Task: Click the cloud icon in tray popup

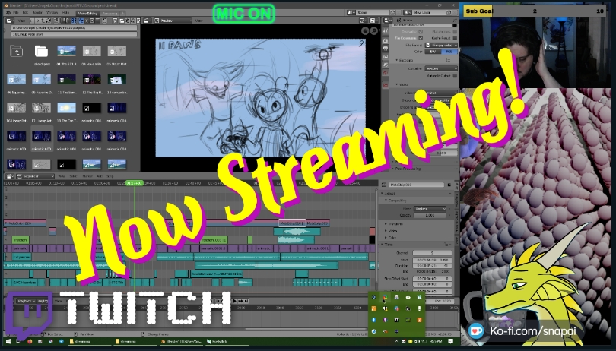Action: pyautogui.click(x=408, y=297)
